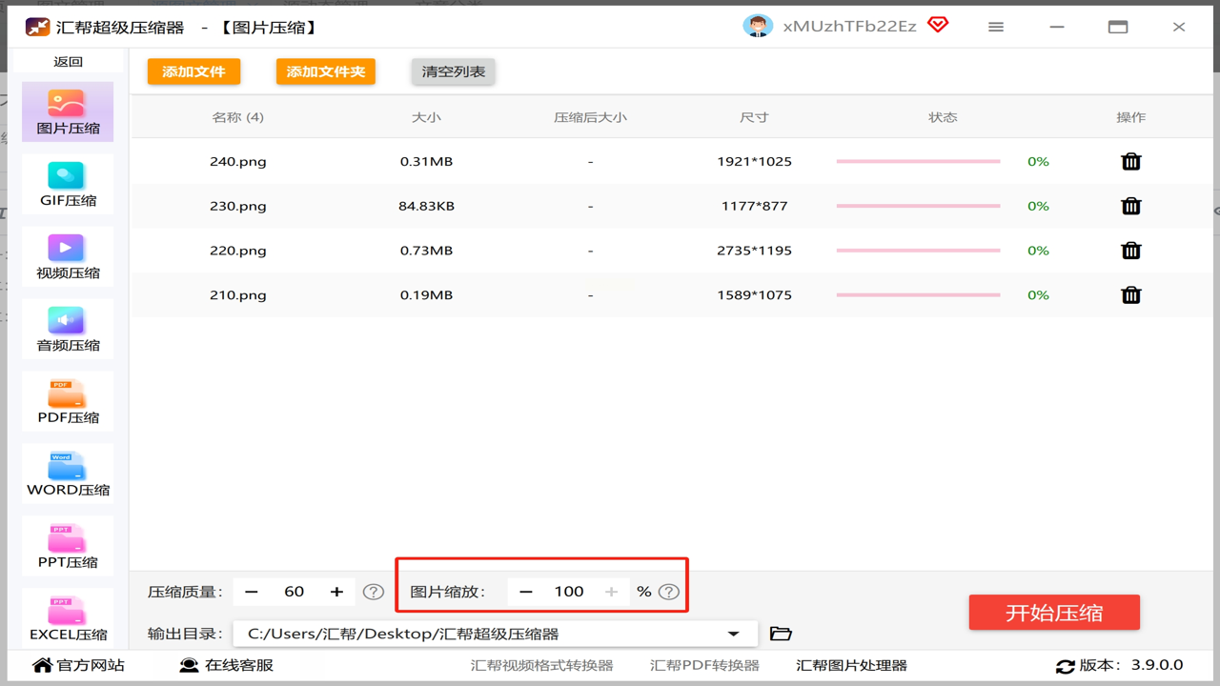Open the hamburger menu in title bar
1220x686 pixels.
coord(996,27)
